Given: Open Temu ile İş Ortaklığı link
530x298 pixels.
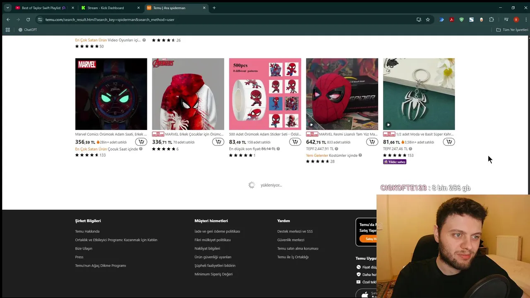Looking at the screenshot, I should (x=293, y=257).
